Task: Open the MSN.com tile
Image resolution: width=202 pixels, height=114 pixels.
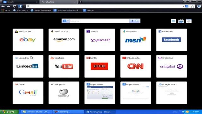Action: pyautogui.click(x=136, y=40)
